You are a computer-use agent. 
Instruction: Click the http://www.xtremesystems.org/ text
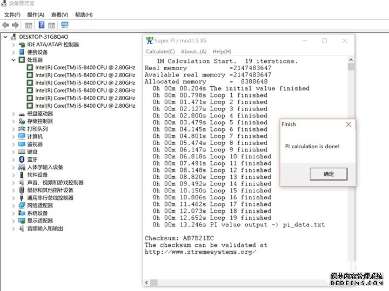coord(200,252)
